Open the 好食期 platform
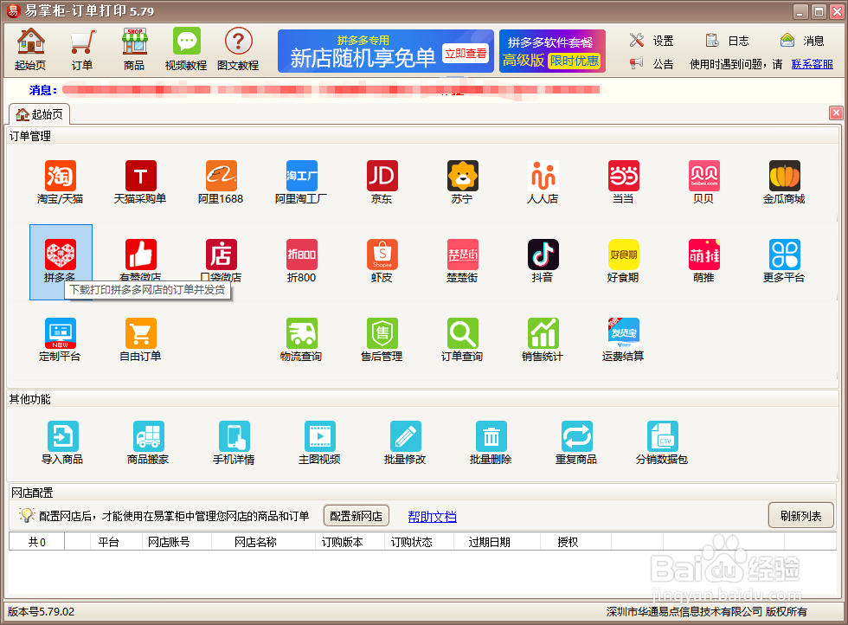This screenshot has width=848, height=625. click(623, 261)
